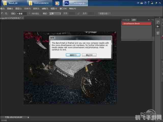Click the 继续(C) continue button
The height and width of the screenshot is (122, 163).
(73, 55)
